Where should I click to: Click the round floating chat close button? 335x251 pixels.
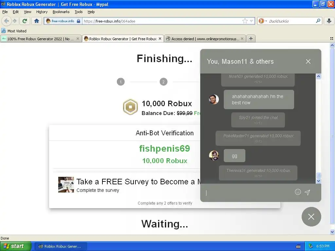[311, 217]
